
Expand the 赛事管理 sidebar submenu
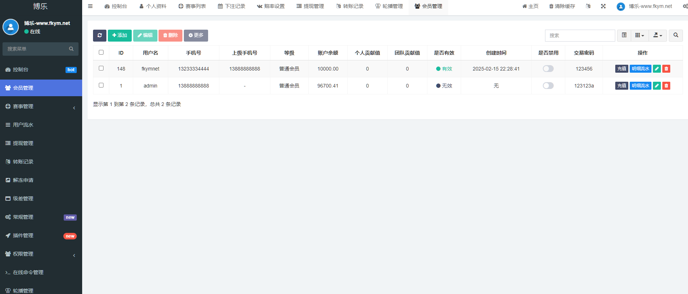click(x=41, y=106)
